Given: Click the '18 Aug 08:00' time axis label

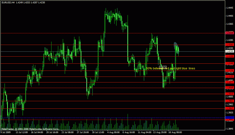Looking at the screenshot, I should point(175,132).
